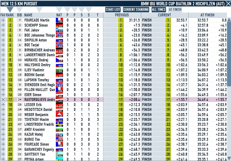Viewport: 231px width, 161px height.
Task: Select the LAPSHIN Timofey name
Action: [37, 80]
